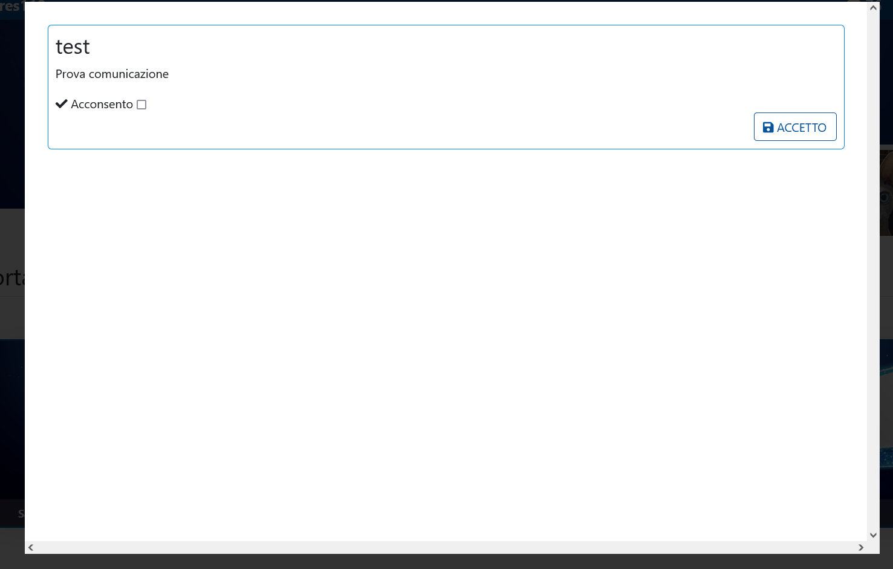Screen dimensions: 893x569
Task: Click the dimmed page heading left of the dialog
Action: point(11,278)
